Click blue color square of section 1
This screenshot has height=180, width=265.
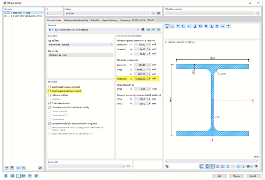point(5,12)
